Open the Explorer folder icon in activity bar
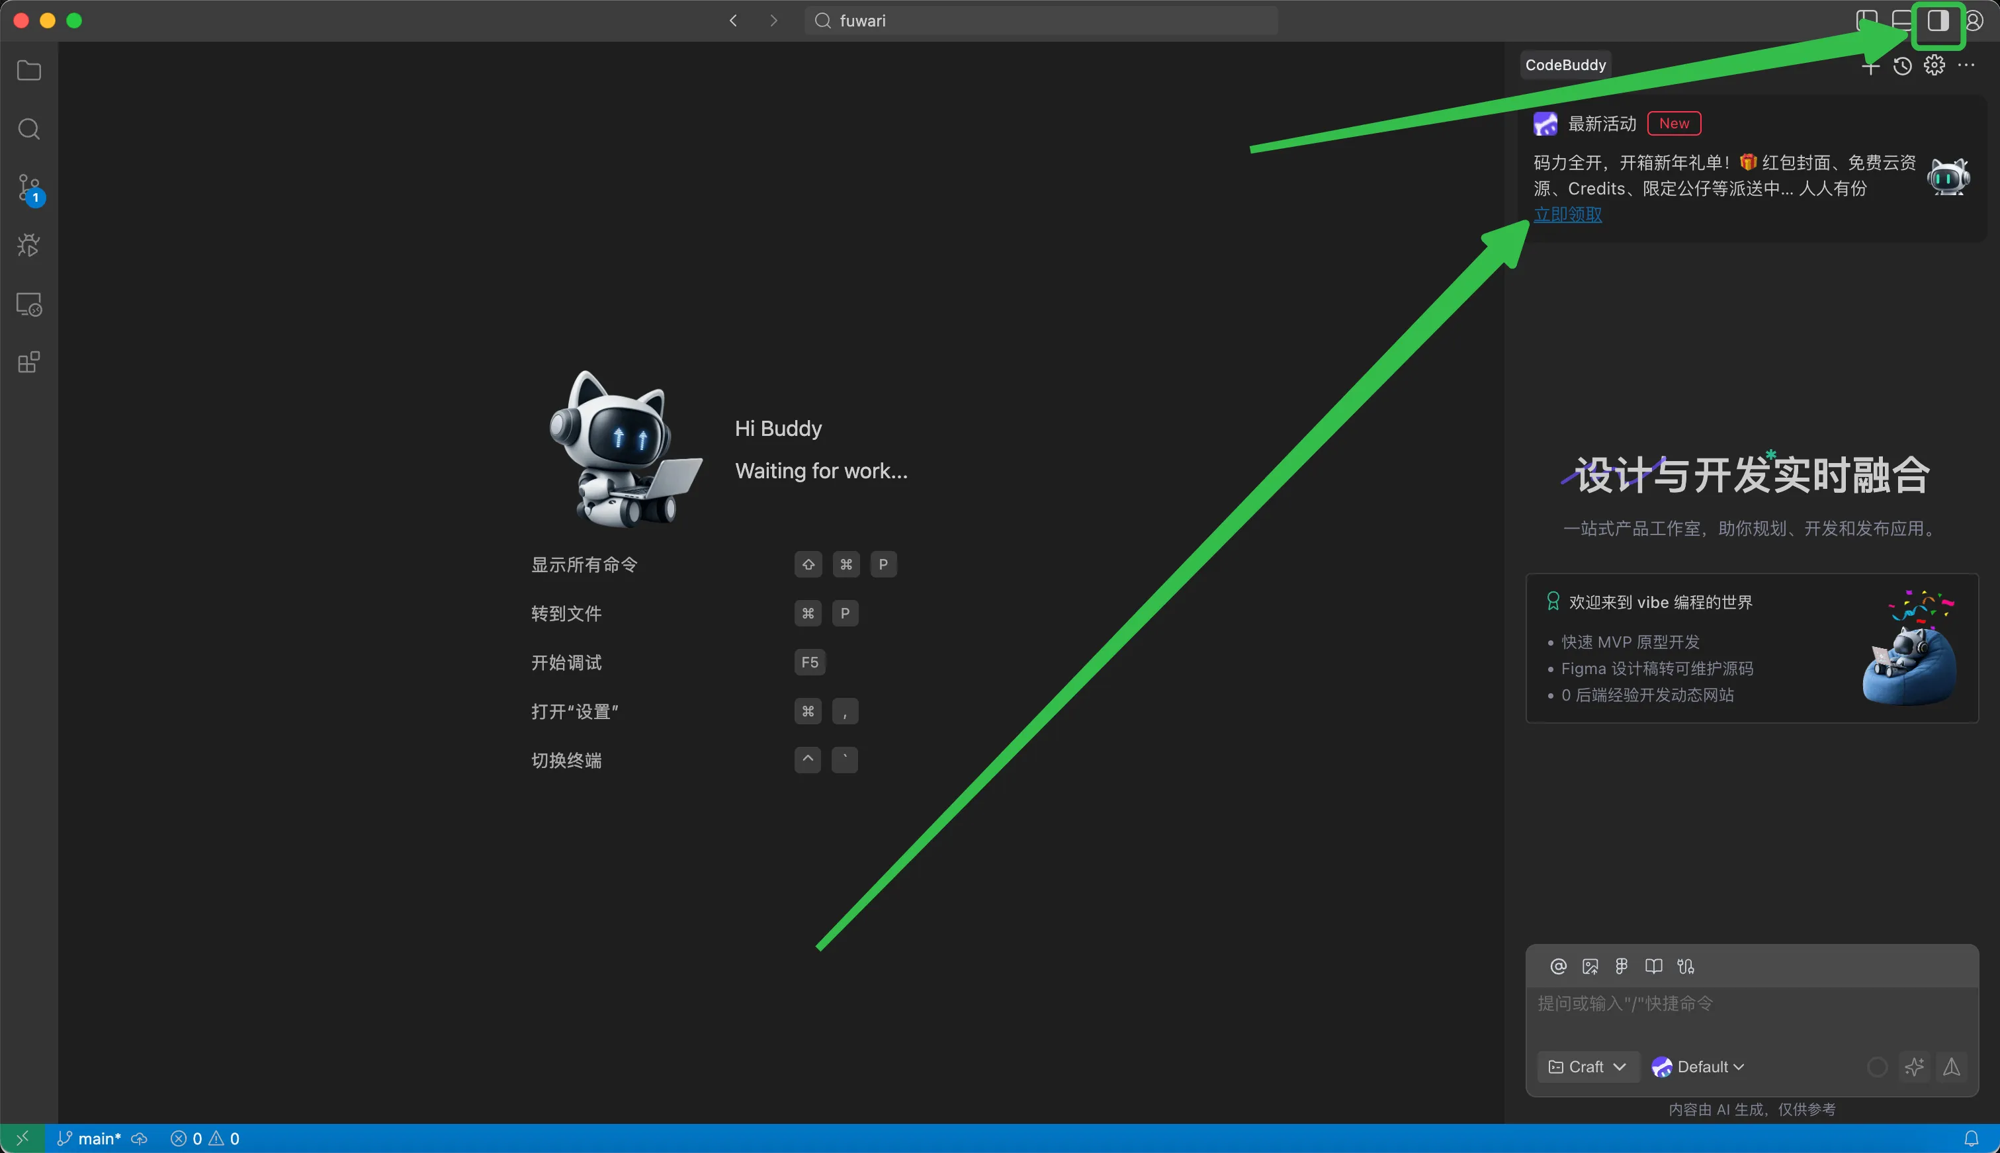Viewport: 2000px width, 1153px height. pos(28,71)
